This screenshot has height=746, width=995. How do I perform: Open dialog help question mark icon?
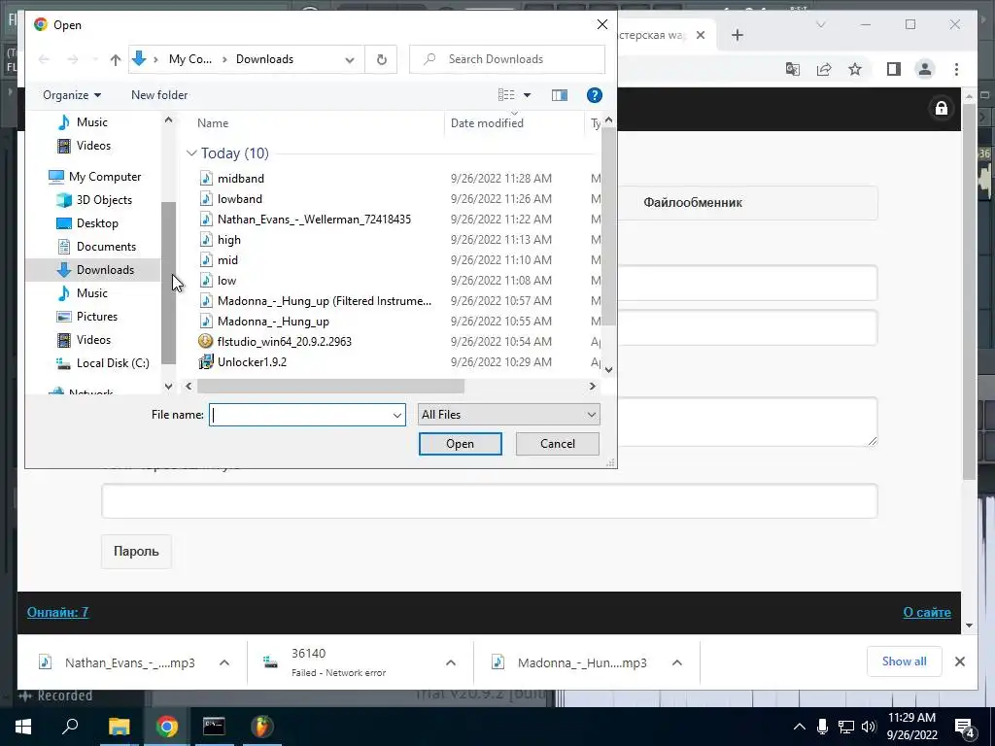pos(594,95)
